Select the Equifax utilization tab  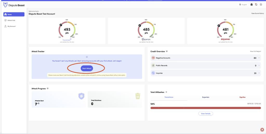coord(242,97)
